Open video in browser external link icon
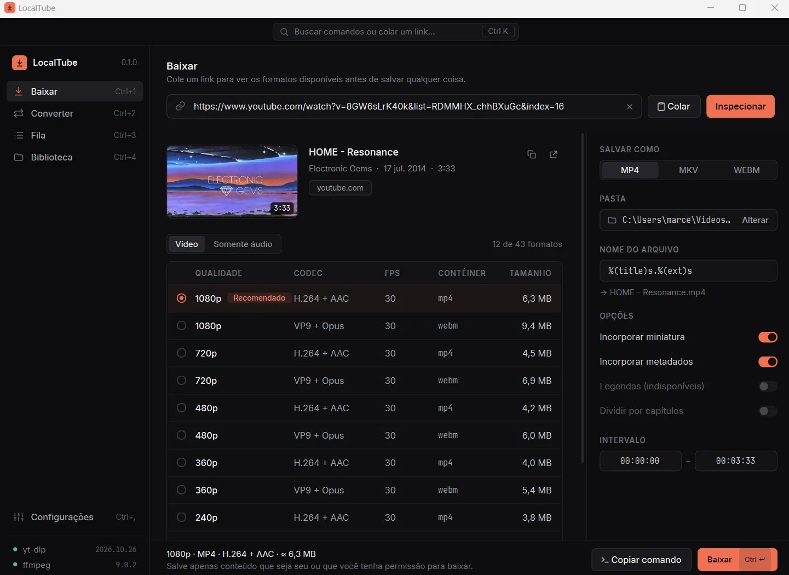Image resolution: width=789 pixels, height=575 pixels. tap(554, 154)
